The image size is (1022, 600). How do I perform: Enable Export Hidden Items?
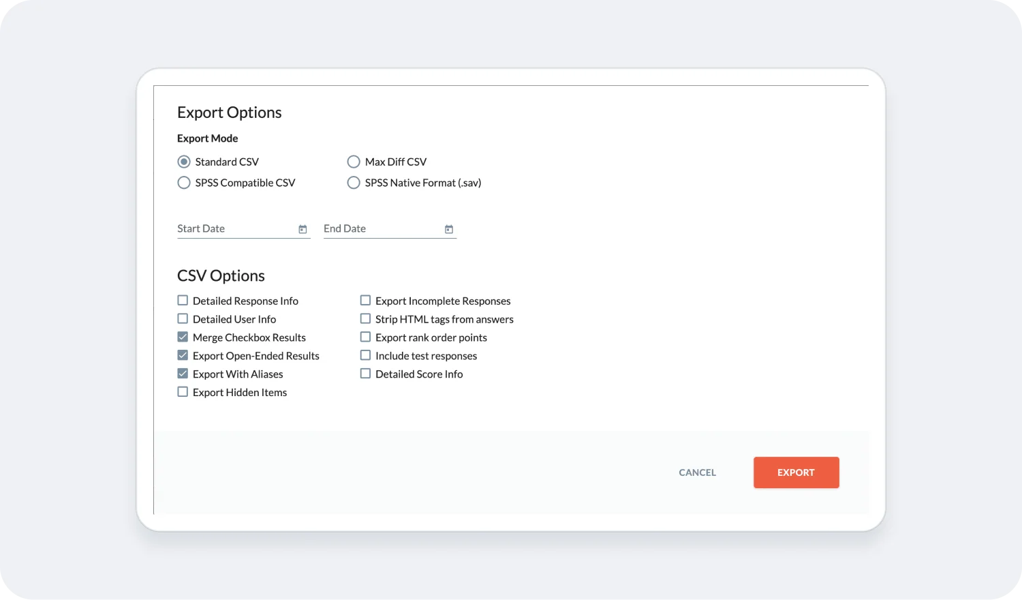182,391
